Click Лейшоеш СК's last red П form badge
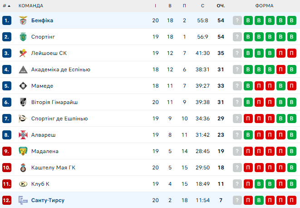This screenshot has height=208, width=300. coord(291,53)
